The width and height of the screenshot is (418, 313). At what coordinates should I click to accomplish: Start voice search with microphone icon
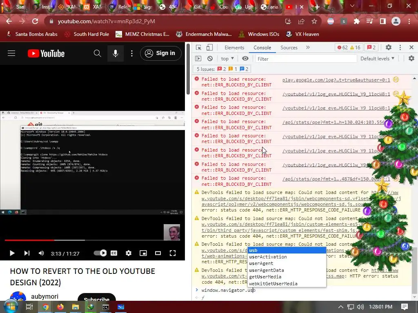(116, 53)
